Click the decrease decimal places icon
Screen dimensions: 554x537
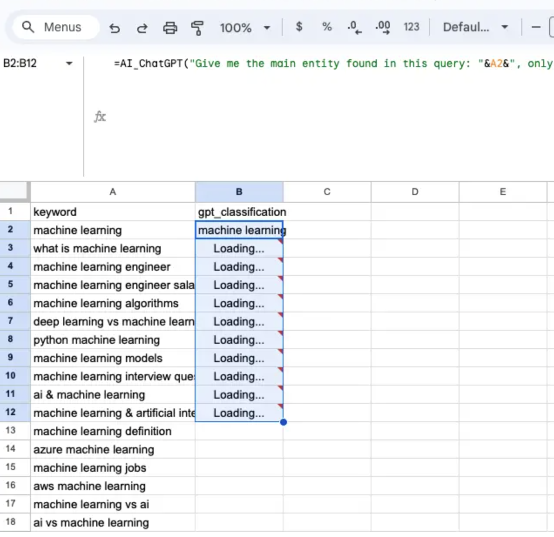(x=354, y=27)
